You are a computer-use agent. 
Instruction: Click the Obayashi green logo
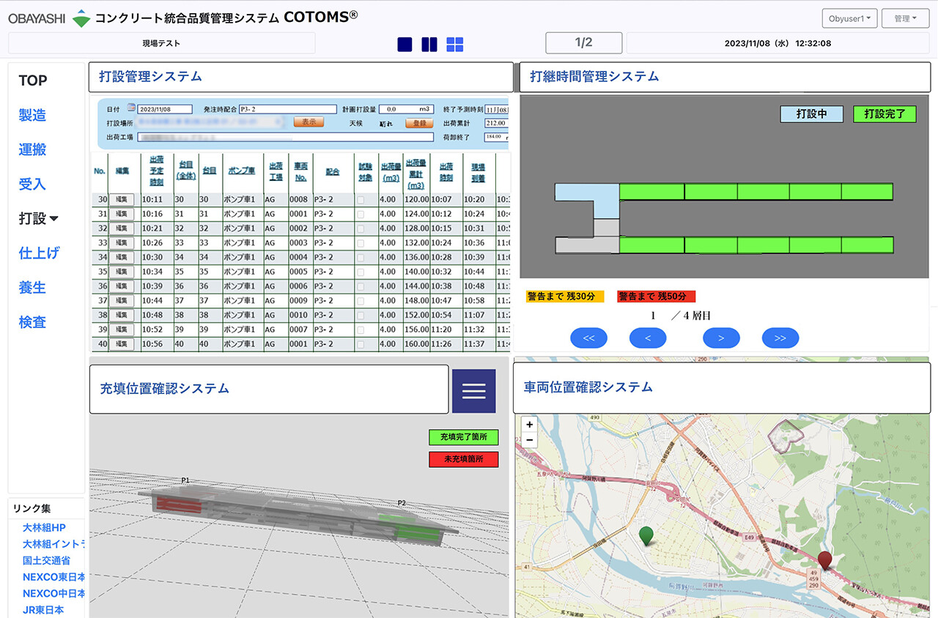pyautogui.click(x=81, y=18)
